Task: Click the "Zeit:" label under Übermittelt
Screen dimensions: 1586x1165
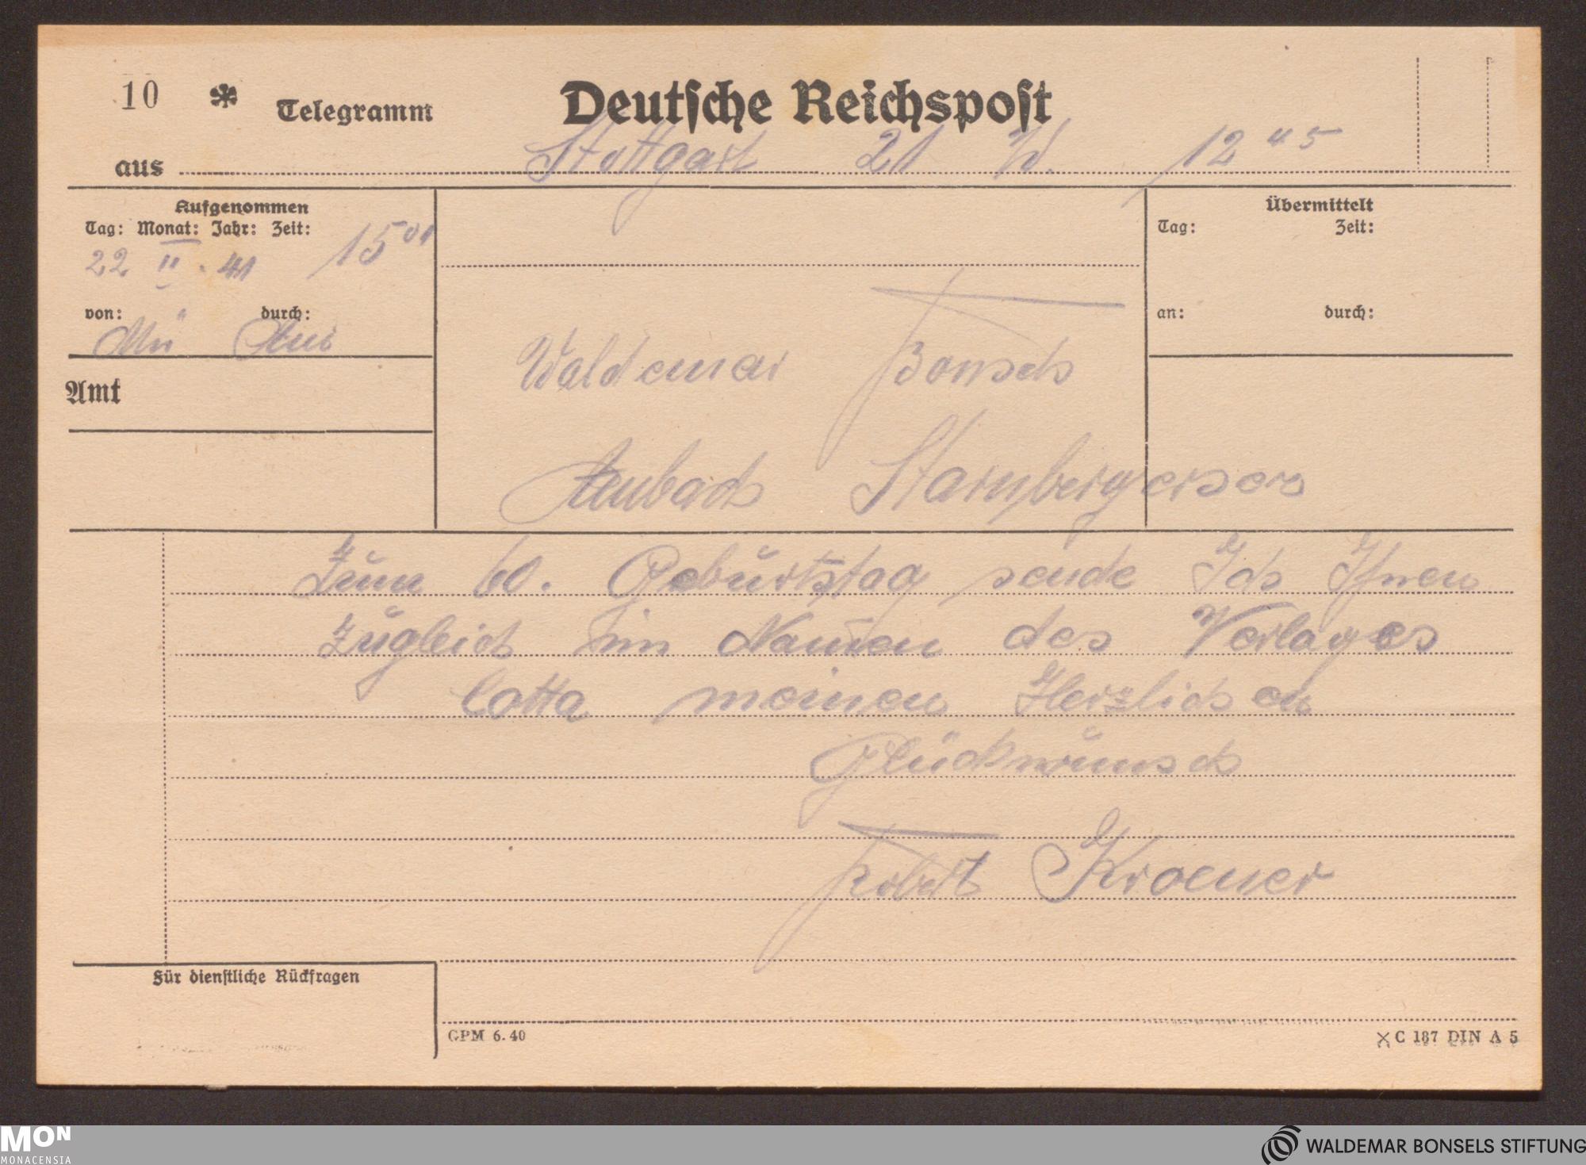Action: pos(1354,228)
